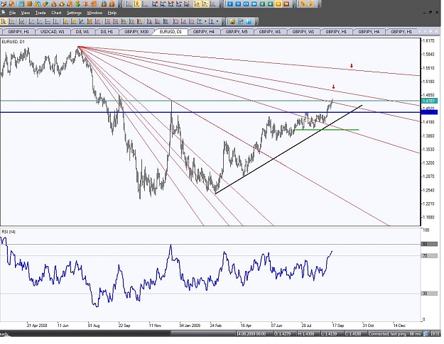Screen dimensions: 444x344
Task: Open the Chart menu
Action: (x=56, y=13)
